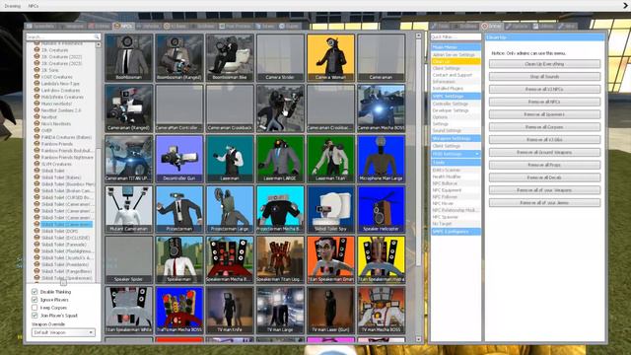Click the Remove all Corpses button
The image size is (631, 355).
(x=544, y=127)
